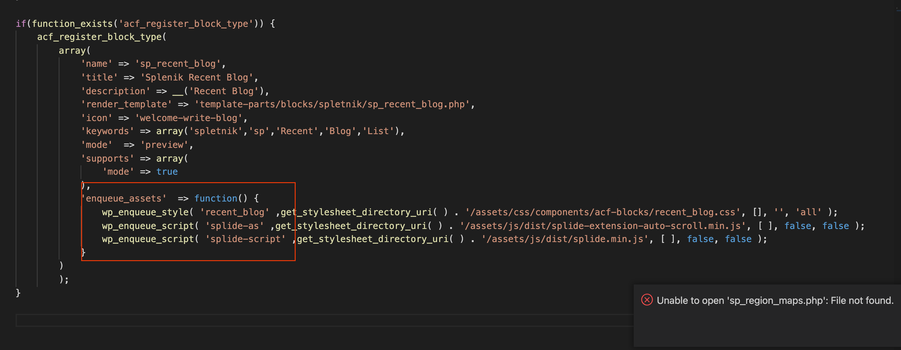
Task: Click the 'splide-script' handle string
Action: tap(245, 239)
